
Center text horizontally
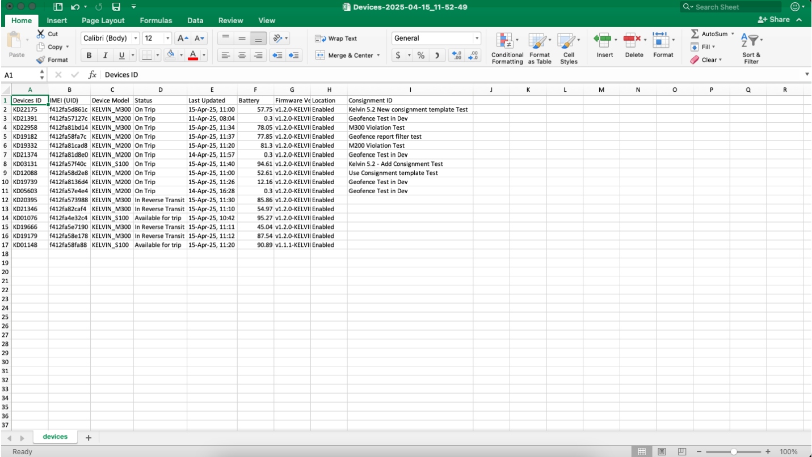pyautogui.click(x=242, y=55)
